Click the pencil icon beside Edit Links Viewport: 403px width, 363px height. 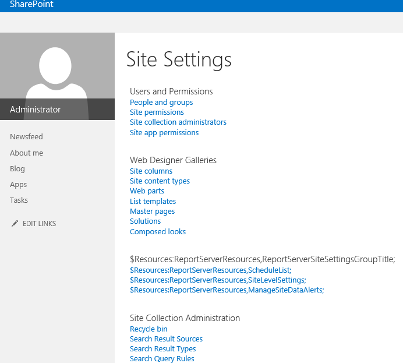coord(15,224)
